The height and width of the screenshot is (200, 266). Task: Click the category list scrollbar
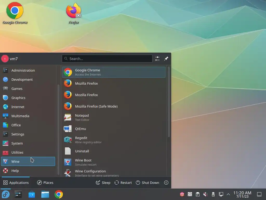coord(58,130)
